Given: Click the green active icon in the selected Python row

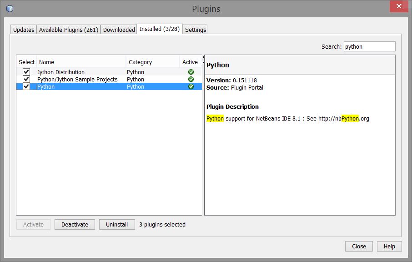Looking at the screenshot, I should tap(191, 86).
